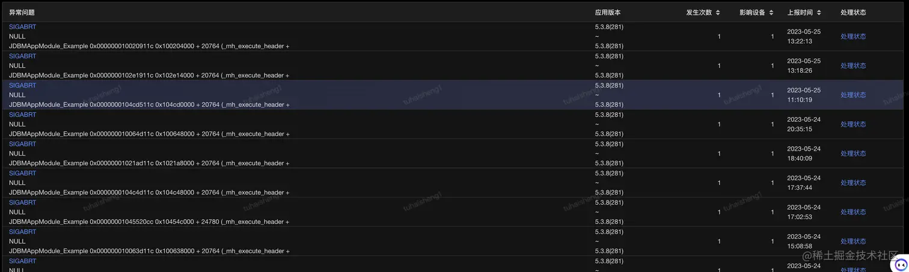The height and width of the screenshot is (272, 909).
Task: Click 处理状态 link for 11:10:19 crash
Action: (x=853, y=95)
